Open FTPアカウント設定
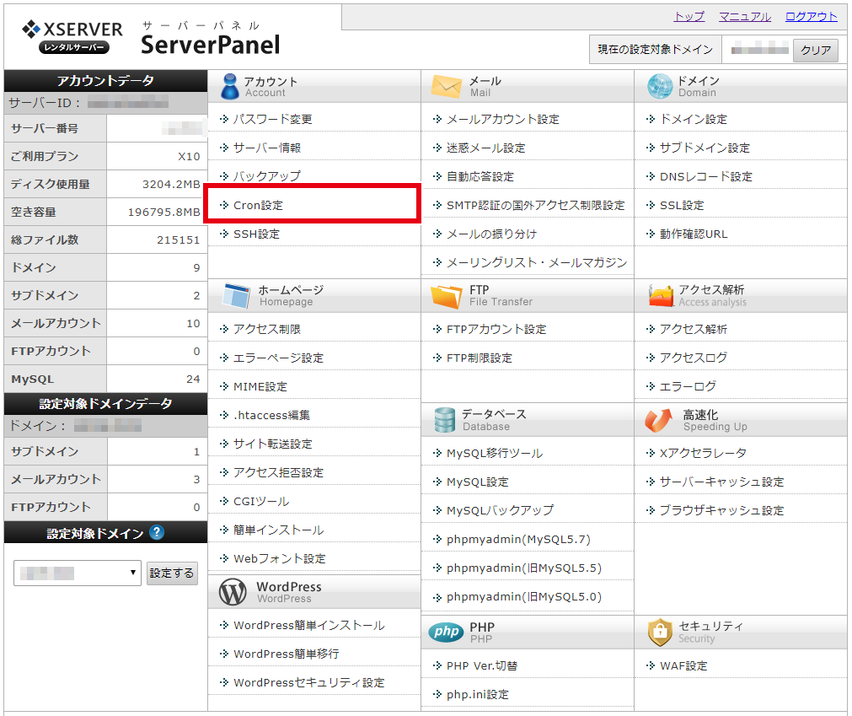Screen dimensions: 852x716 click(496, 329)
